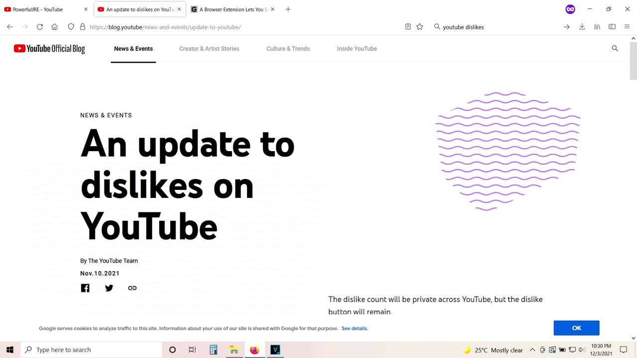Open the Windows Start menu

[x=10, y=350]
